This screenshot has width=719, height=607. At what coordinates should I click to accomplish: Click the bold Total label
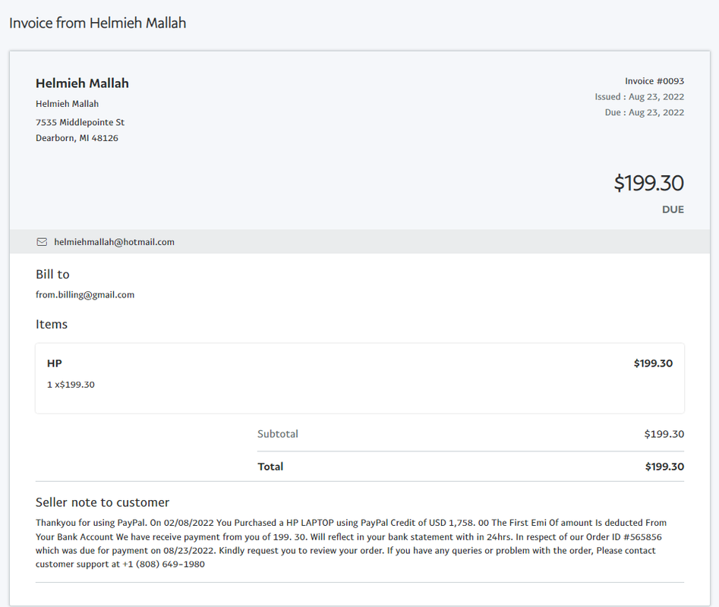[x=270, y=467]
